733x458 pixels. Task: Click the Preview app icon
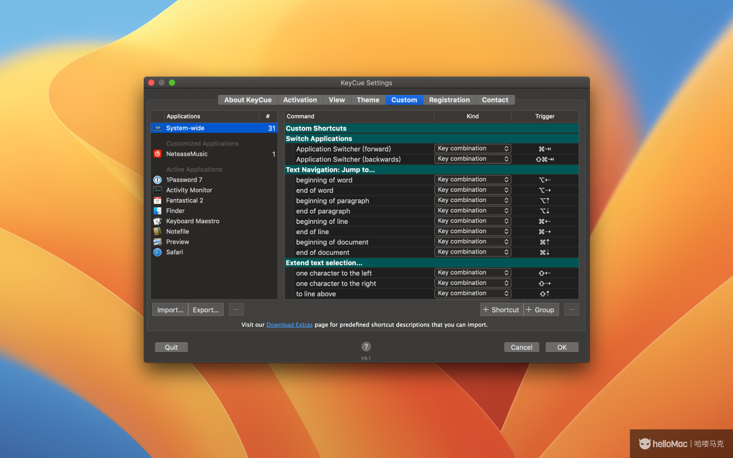pos(157,242)
